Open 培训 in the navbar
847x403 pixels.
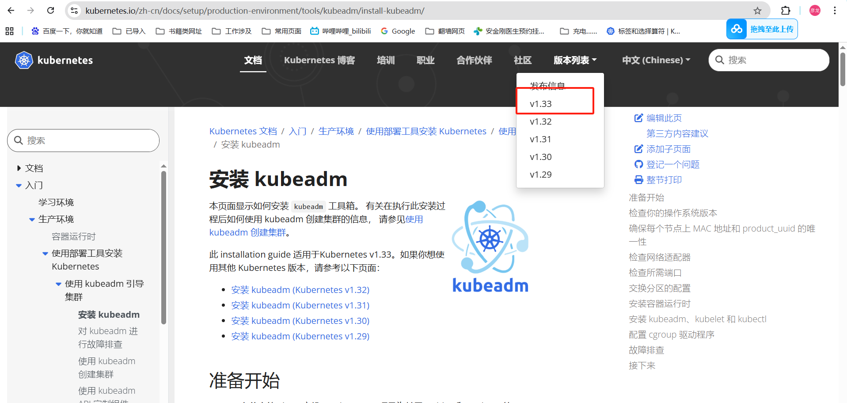coord(386,60)
